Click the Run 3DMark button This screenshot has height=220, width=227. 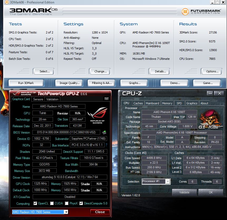pyautogui.click(x=26, y=83)
